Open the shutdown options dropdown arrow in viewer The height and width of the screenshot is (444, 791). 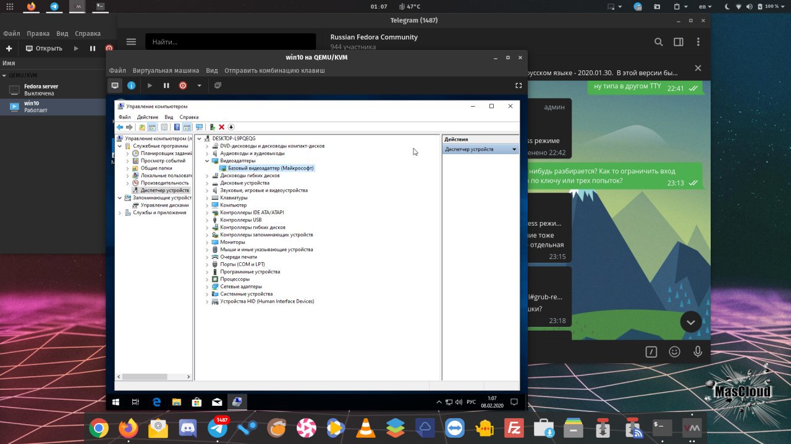(x=199, y=86)
